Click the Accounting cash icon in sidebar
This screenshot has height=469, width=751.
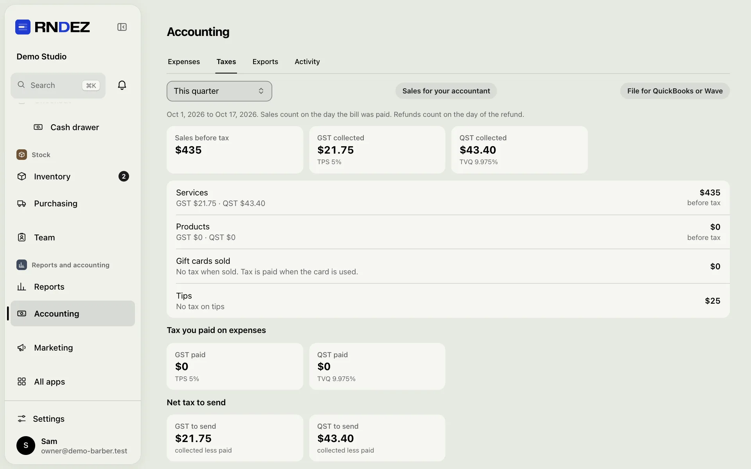[22, 313]
